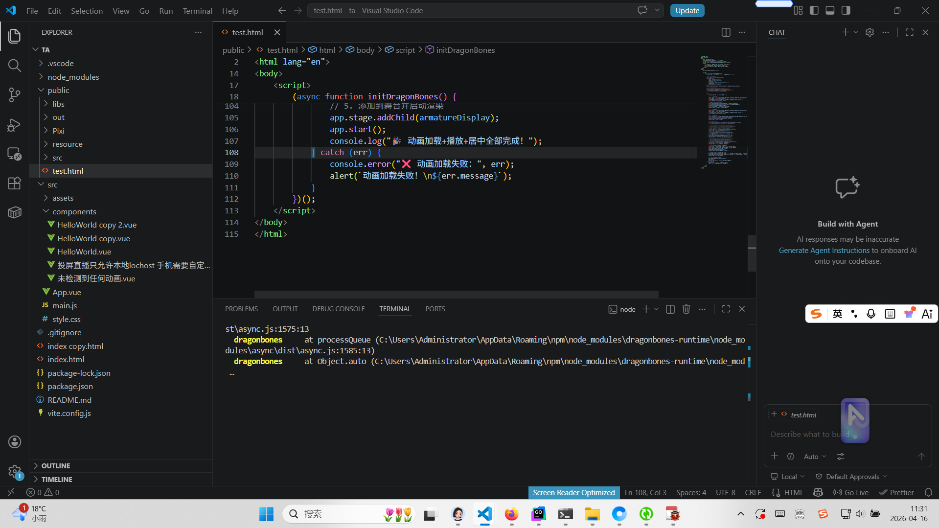This screenshot has height=528, width=939.
Task: Open HelloWorld.vue in the explorer
Action: 84,252
